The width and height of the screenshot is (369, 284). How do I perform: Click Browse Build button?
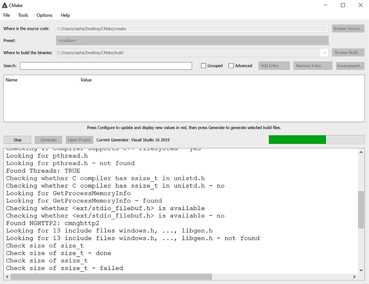348,52
